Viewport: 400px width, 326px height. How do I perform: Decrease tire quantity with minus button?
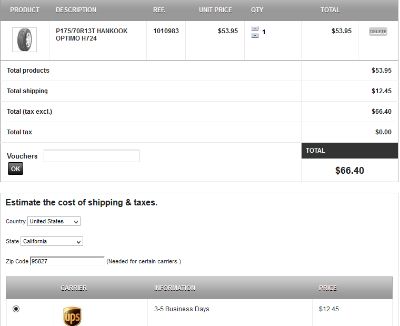click(x=255, y=35)
